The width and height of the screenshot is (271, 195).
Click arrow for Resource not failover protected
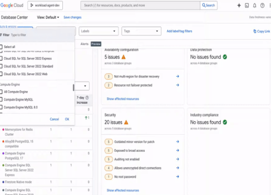coord(178,85)
